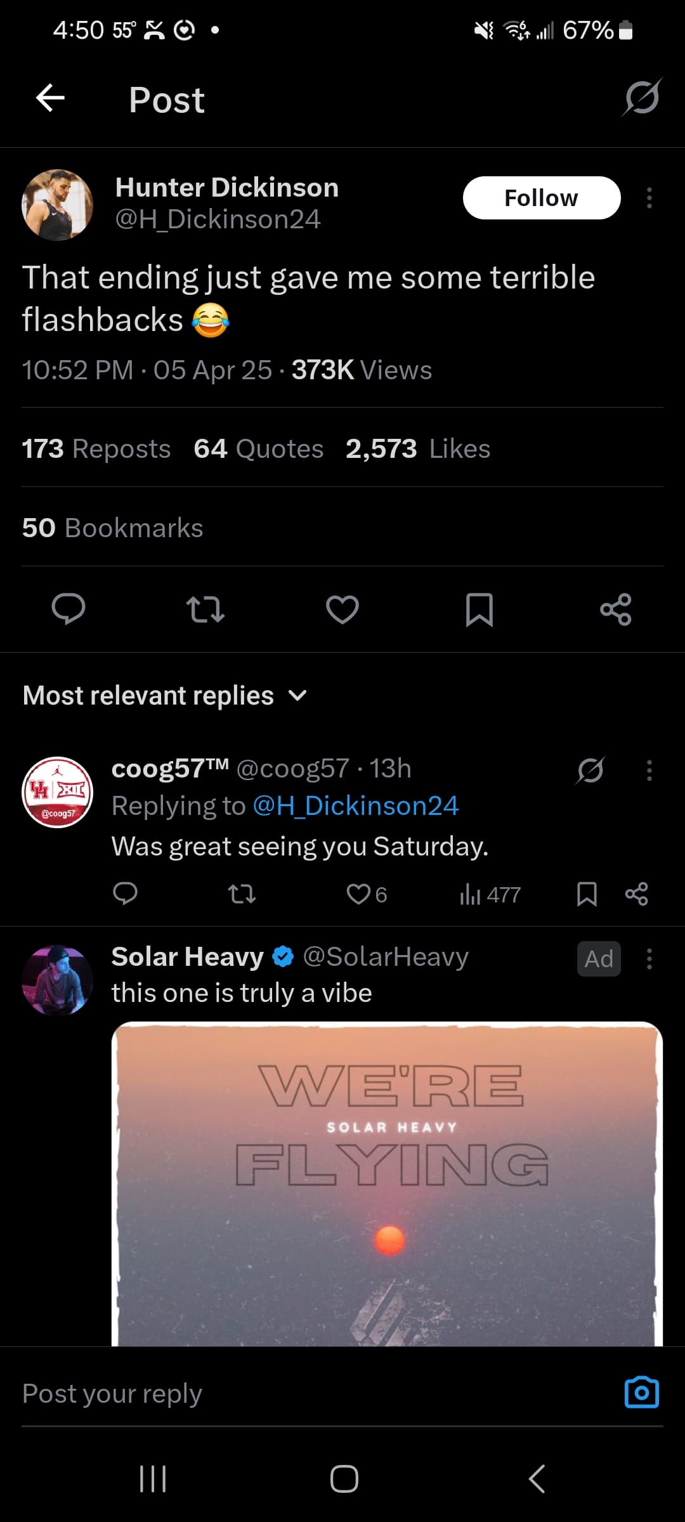Like the main post with the heart icon

click(x=342, y=609)
